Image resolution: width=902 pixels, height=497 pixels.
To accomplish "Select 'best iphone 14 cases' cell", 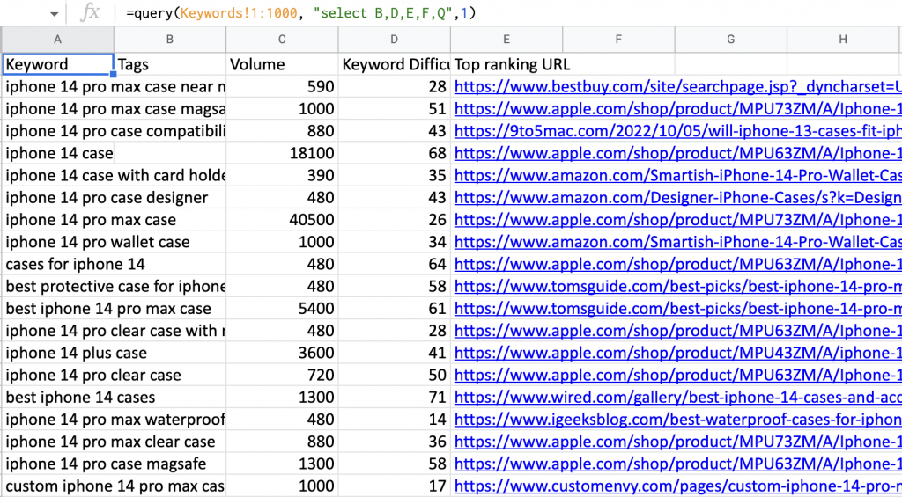I will click(x=80, y=397).
